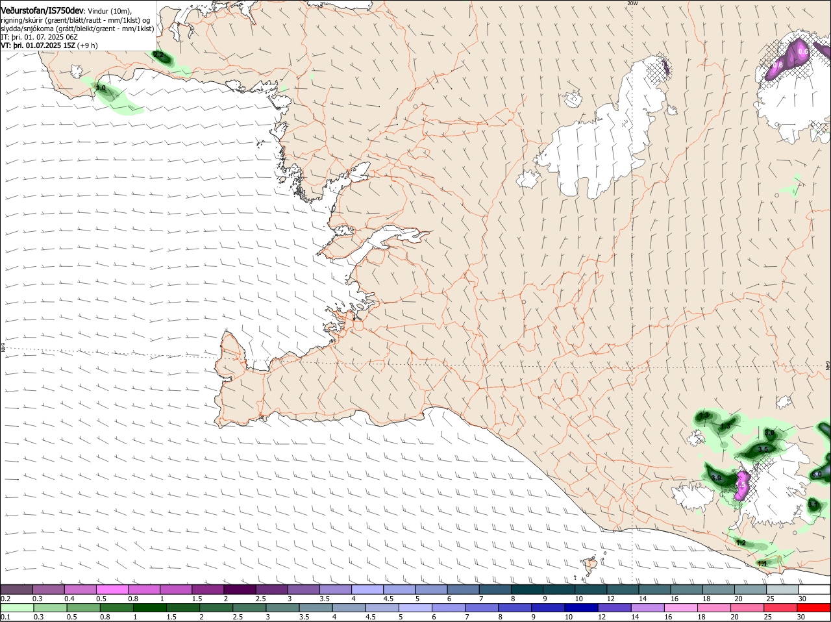Click the (+9 h) forecast offset text

(x=88, y=45)
